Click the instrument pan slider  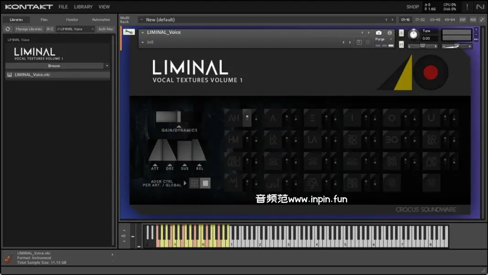423,46
